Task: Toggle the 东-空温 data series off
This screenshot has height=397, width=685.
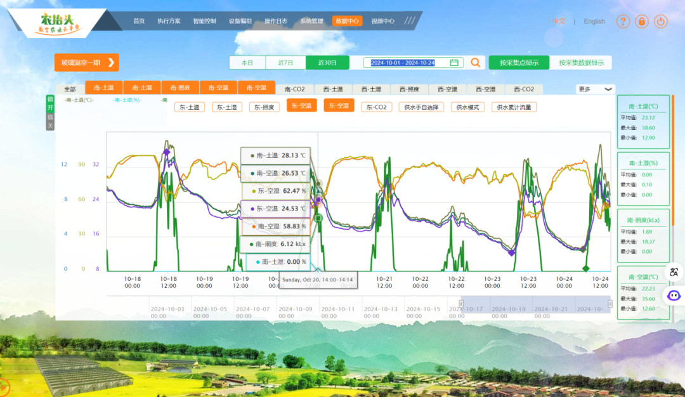Action: click(x=301, y=107)
